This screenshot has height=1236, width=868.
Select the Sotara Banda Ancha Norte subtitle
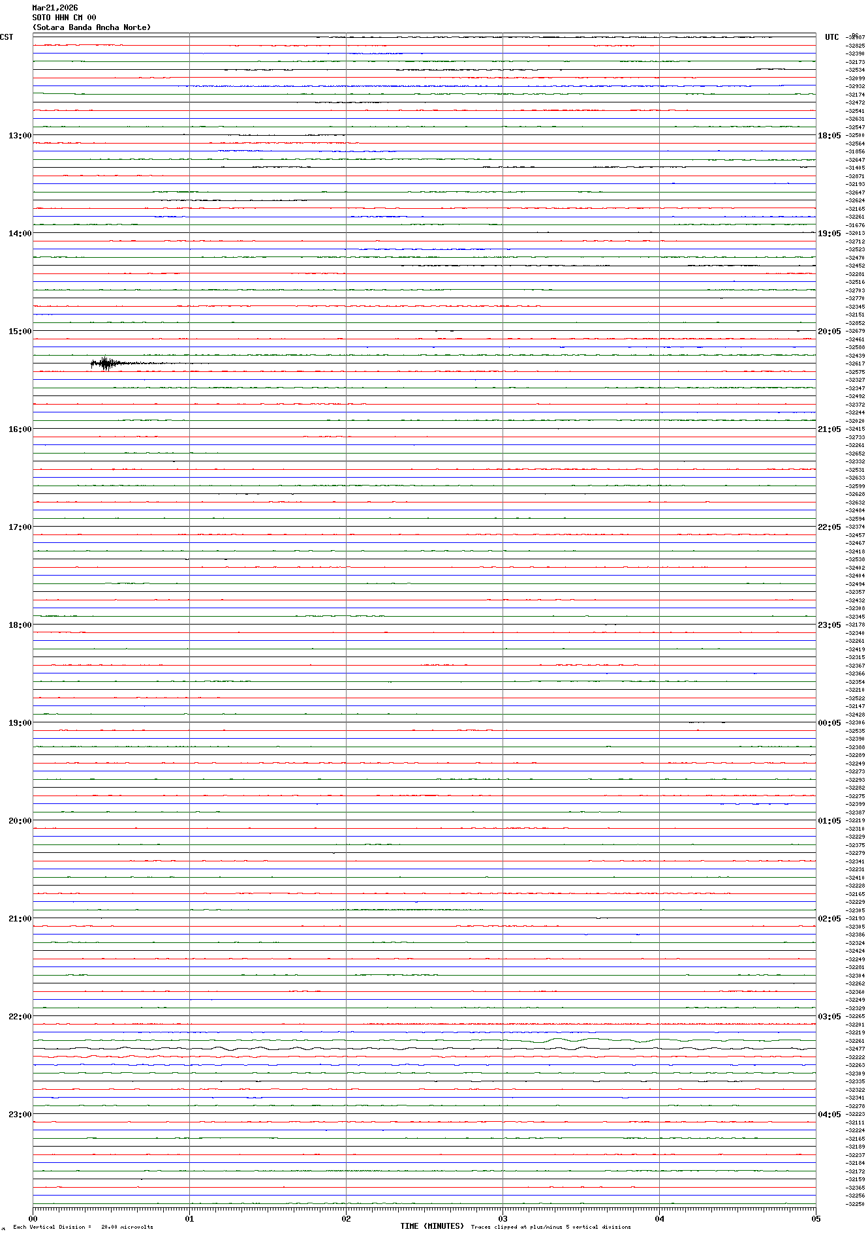tap(91, 27)
